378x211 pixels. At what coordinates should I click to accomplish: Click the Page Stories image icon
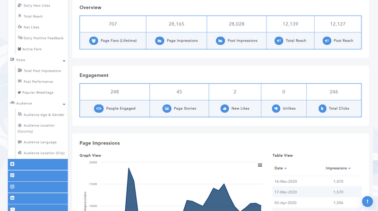pos(167,108)
